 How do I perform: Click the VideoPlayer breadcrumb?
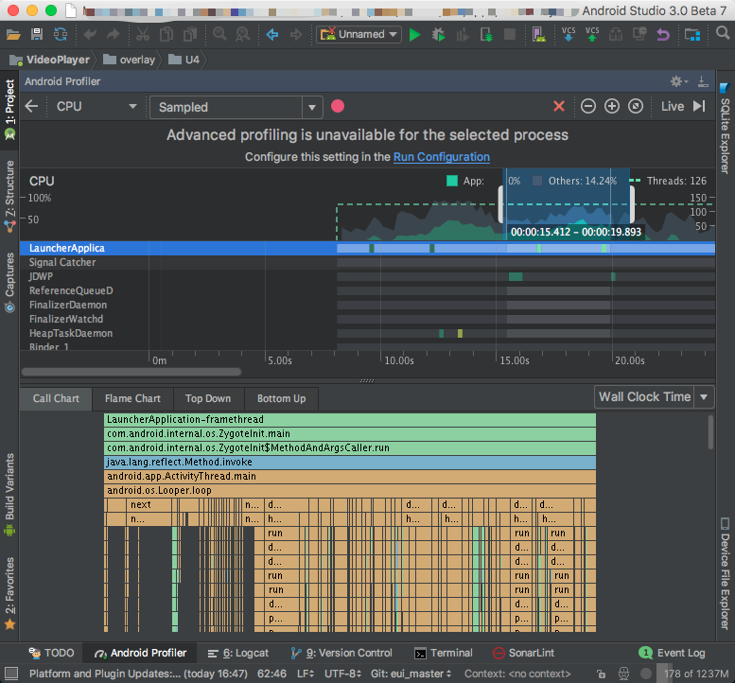pyautogui.click(x=50, y=60)
